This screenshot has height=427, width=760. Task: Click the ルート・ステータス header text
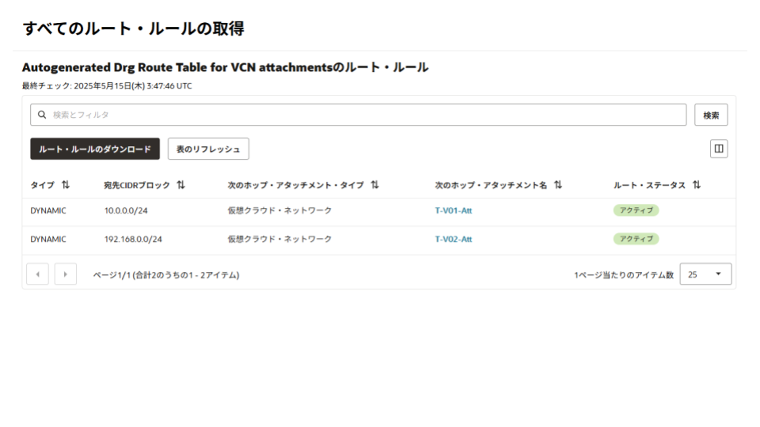[649, 185]
